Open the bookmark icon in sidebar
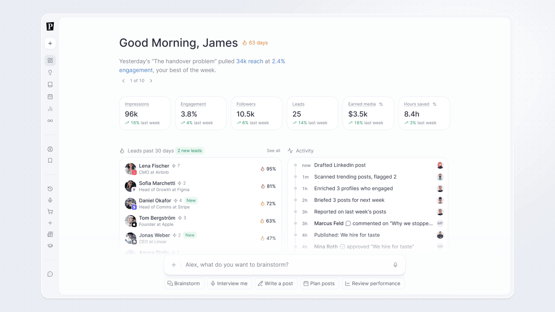 pos(50,161)
